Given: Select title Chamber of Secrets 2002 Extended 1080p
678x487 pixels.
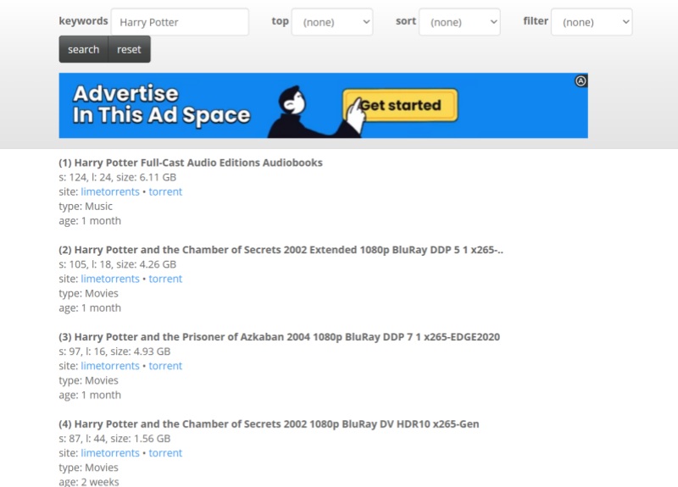Looking at the screenshot, I should (281, 250).
